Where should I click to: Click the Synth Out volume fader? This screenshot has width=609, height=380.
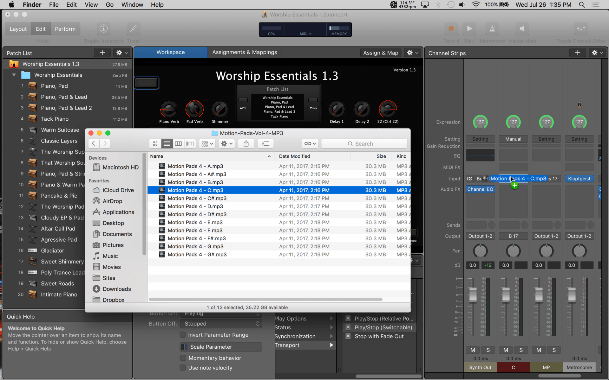coord(473,294)
